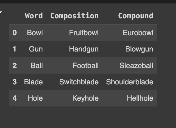The height and width of the screenshot is (128, 176).
Task: Select row index 3
Action: (15, 82)
